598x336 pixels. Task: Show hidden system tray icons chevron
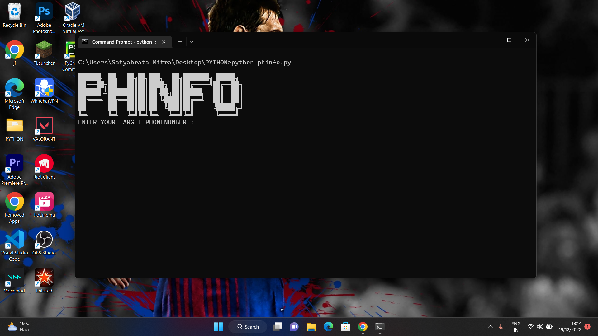click(x=490, y=327)
